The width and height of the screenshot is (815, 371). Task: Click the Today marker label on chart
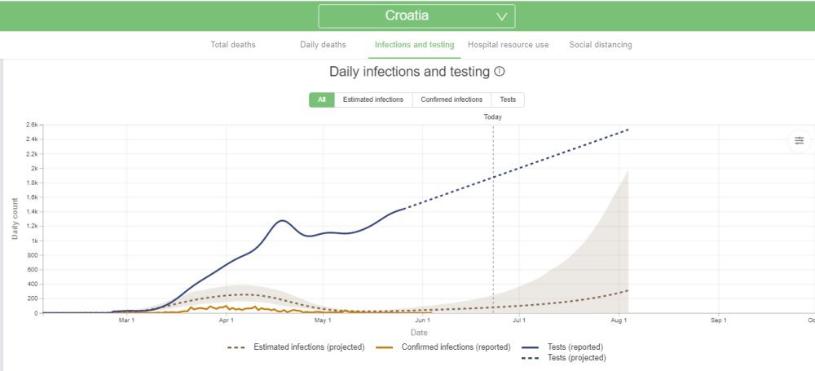pos(492,117)
